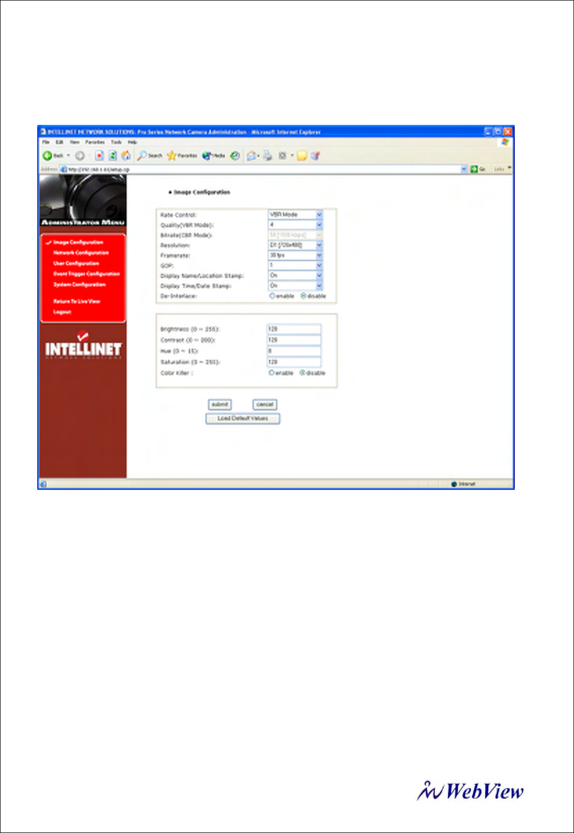
Task: Select Color Killer enable radio button
Action: (x=272, y=372)
